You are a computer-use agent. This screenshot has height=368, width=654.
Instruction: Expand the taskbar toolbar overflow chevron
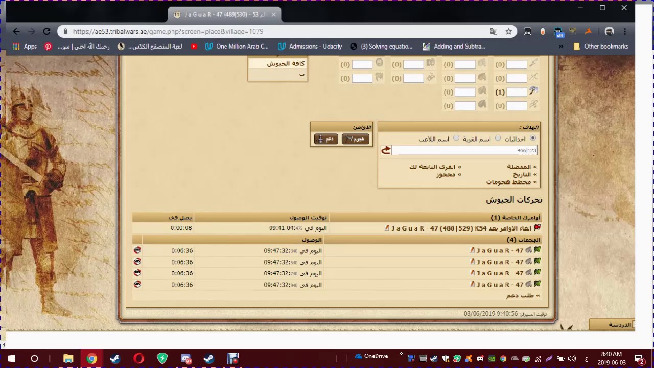401,354
